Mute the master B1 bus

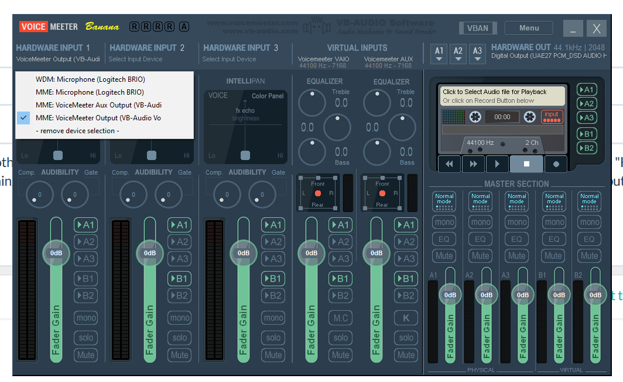click(x=553, y=256)
